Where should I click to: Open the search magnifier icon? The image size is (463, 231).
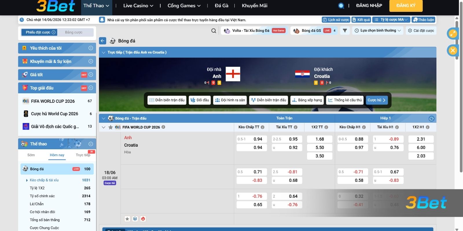pos(214,31)
